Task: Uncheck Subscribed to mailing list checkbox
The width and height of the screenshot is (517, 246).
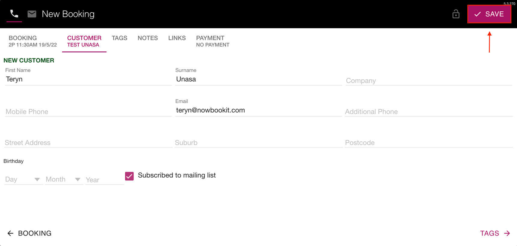Action: coord(129,176)
